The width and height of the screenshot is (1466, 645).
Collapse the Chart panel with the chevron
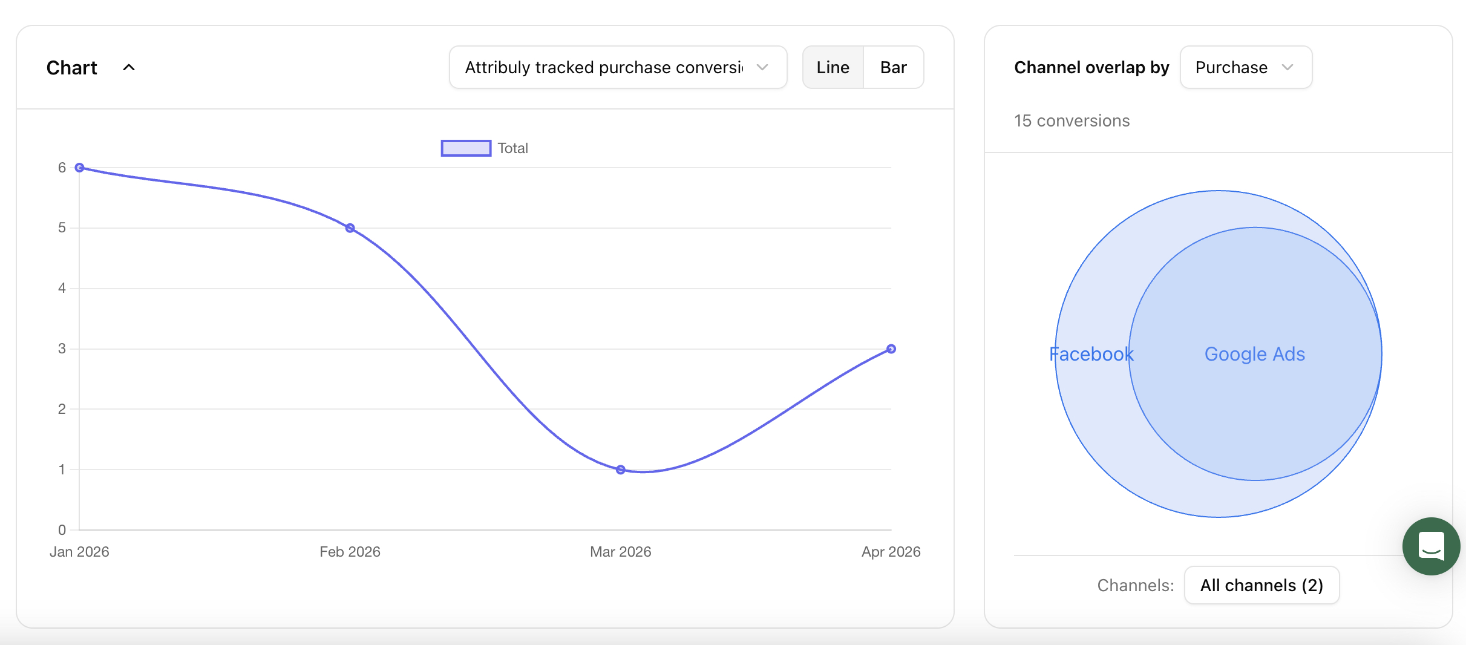tap(129, 67)
